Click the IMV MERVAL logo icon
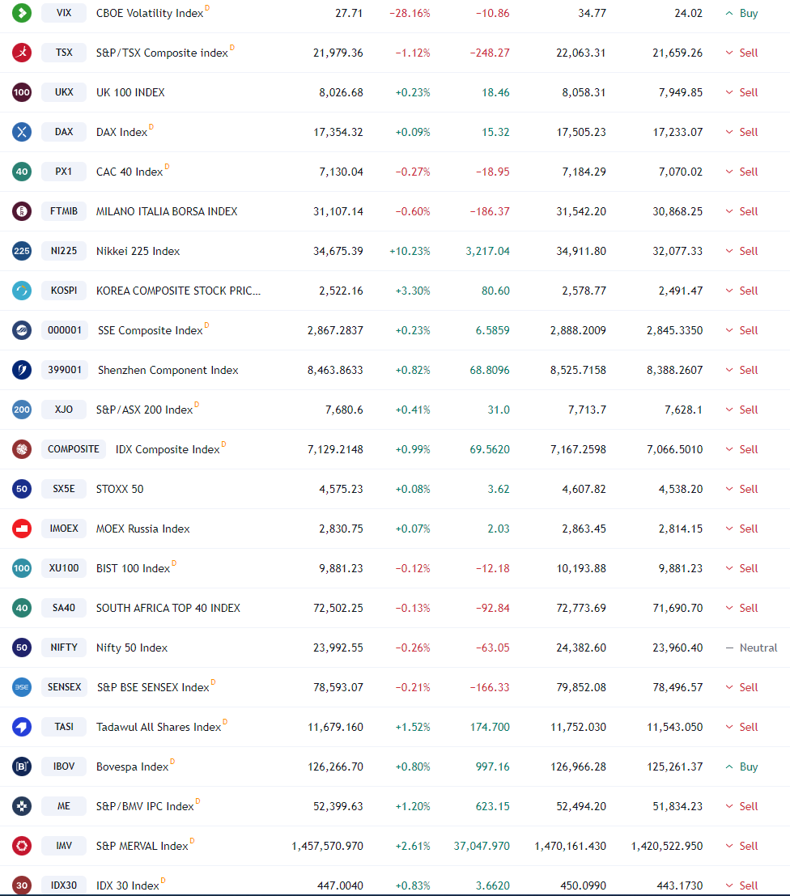The height and width of the screenshot is (896, 790). click(22, 846)
